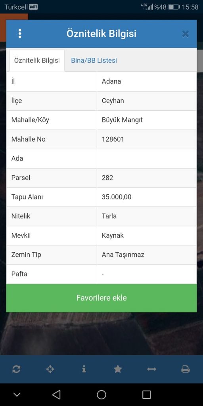Tap Android back navigation button
Image resolution: width=203 pixels, height=406 pixels.
coord(56,395)
